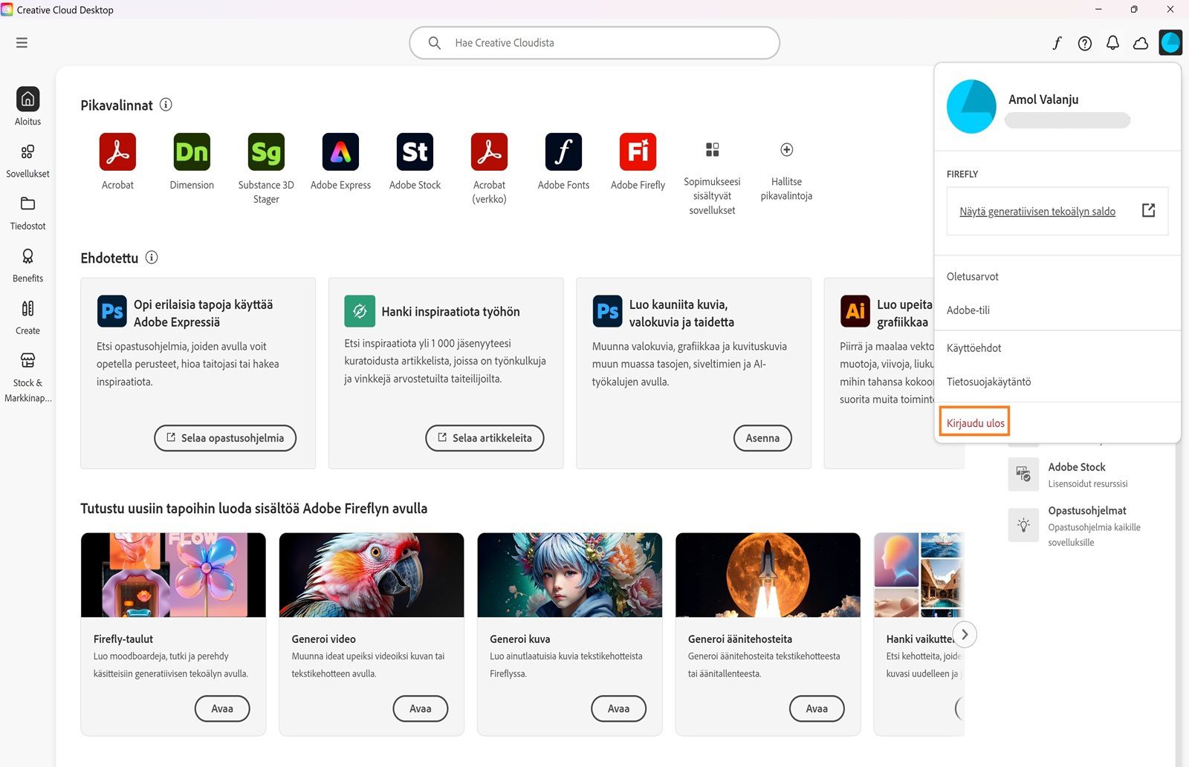Image resolution: width=1189 pixels, height=767 pixels.
Task: Open Aloitus home in sidebar
Action: 27,106
